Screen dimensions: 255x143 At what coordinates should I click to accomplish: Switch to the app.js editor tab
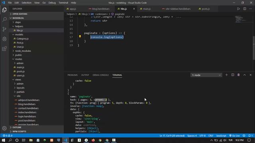point(73,9)
